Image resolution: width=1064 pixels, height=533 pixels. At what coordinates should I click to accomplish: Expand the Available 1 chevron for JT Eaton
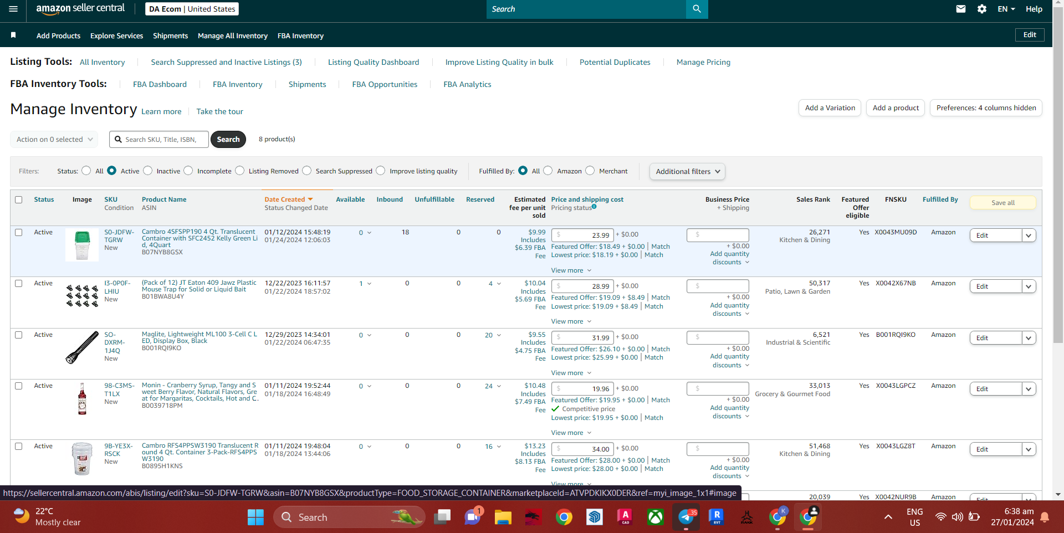[369, 284]
